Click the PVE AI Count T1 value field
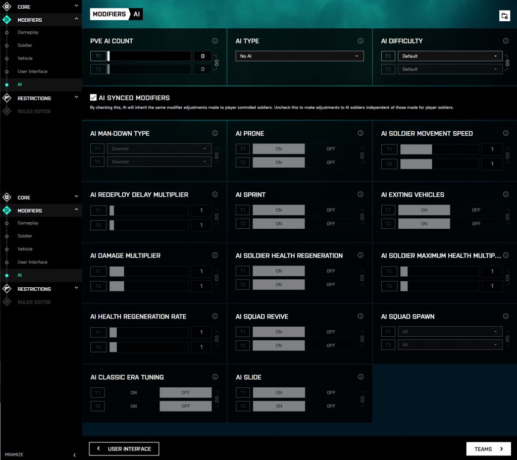Viewport: 517px width, 460px height. coord(202,56)
